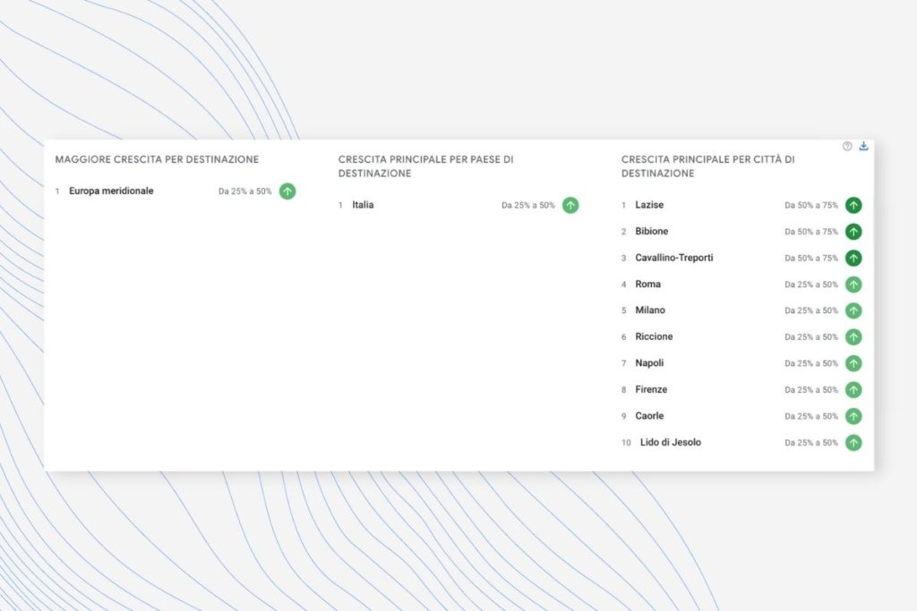Screen dimensions: 917x611
Task: Click 'Da 25% a 50%' next to Italia
Action: pos(528,205)
